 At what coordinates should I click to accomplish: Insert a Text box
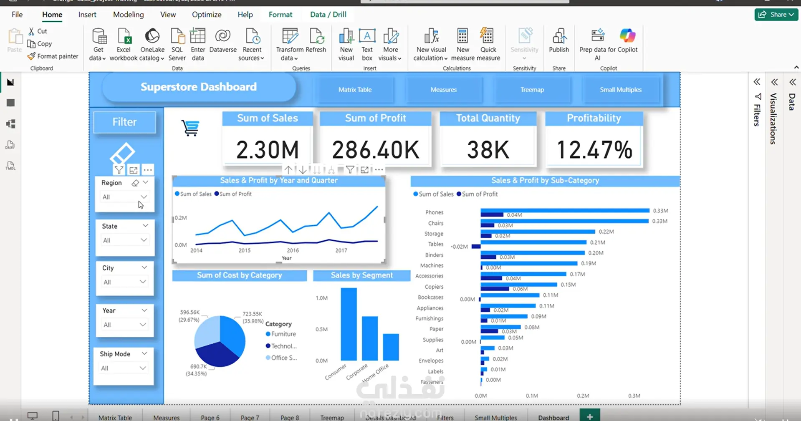367,37
